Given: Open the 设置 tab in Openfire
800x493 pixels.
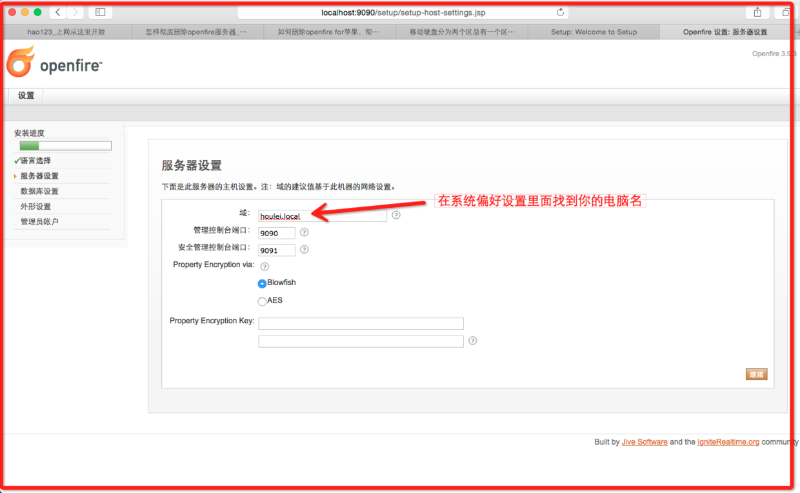Looking at the screenshot, I should click(x=26, y=96).
